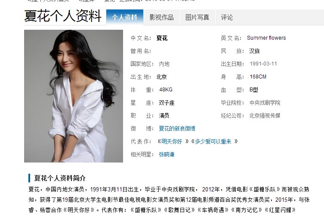Screen dimensions: 324x222
Task: Open the 夏花的新浪微博 link
Action: tap(177, 128)
